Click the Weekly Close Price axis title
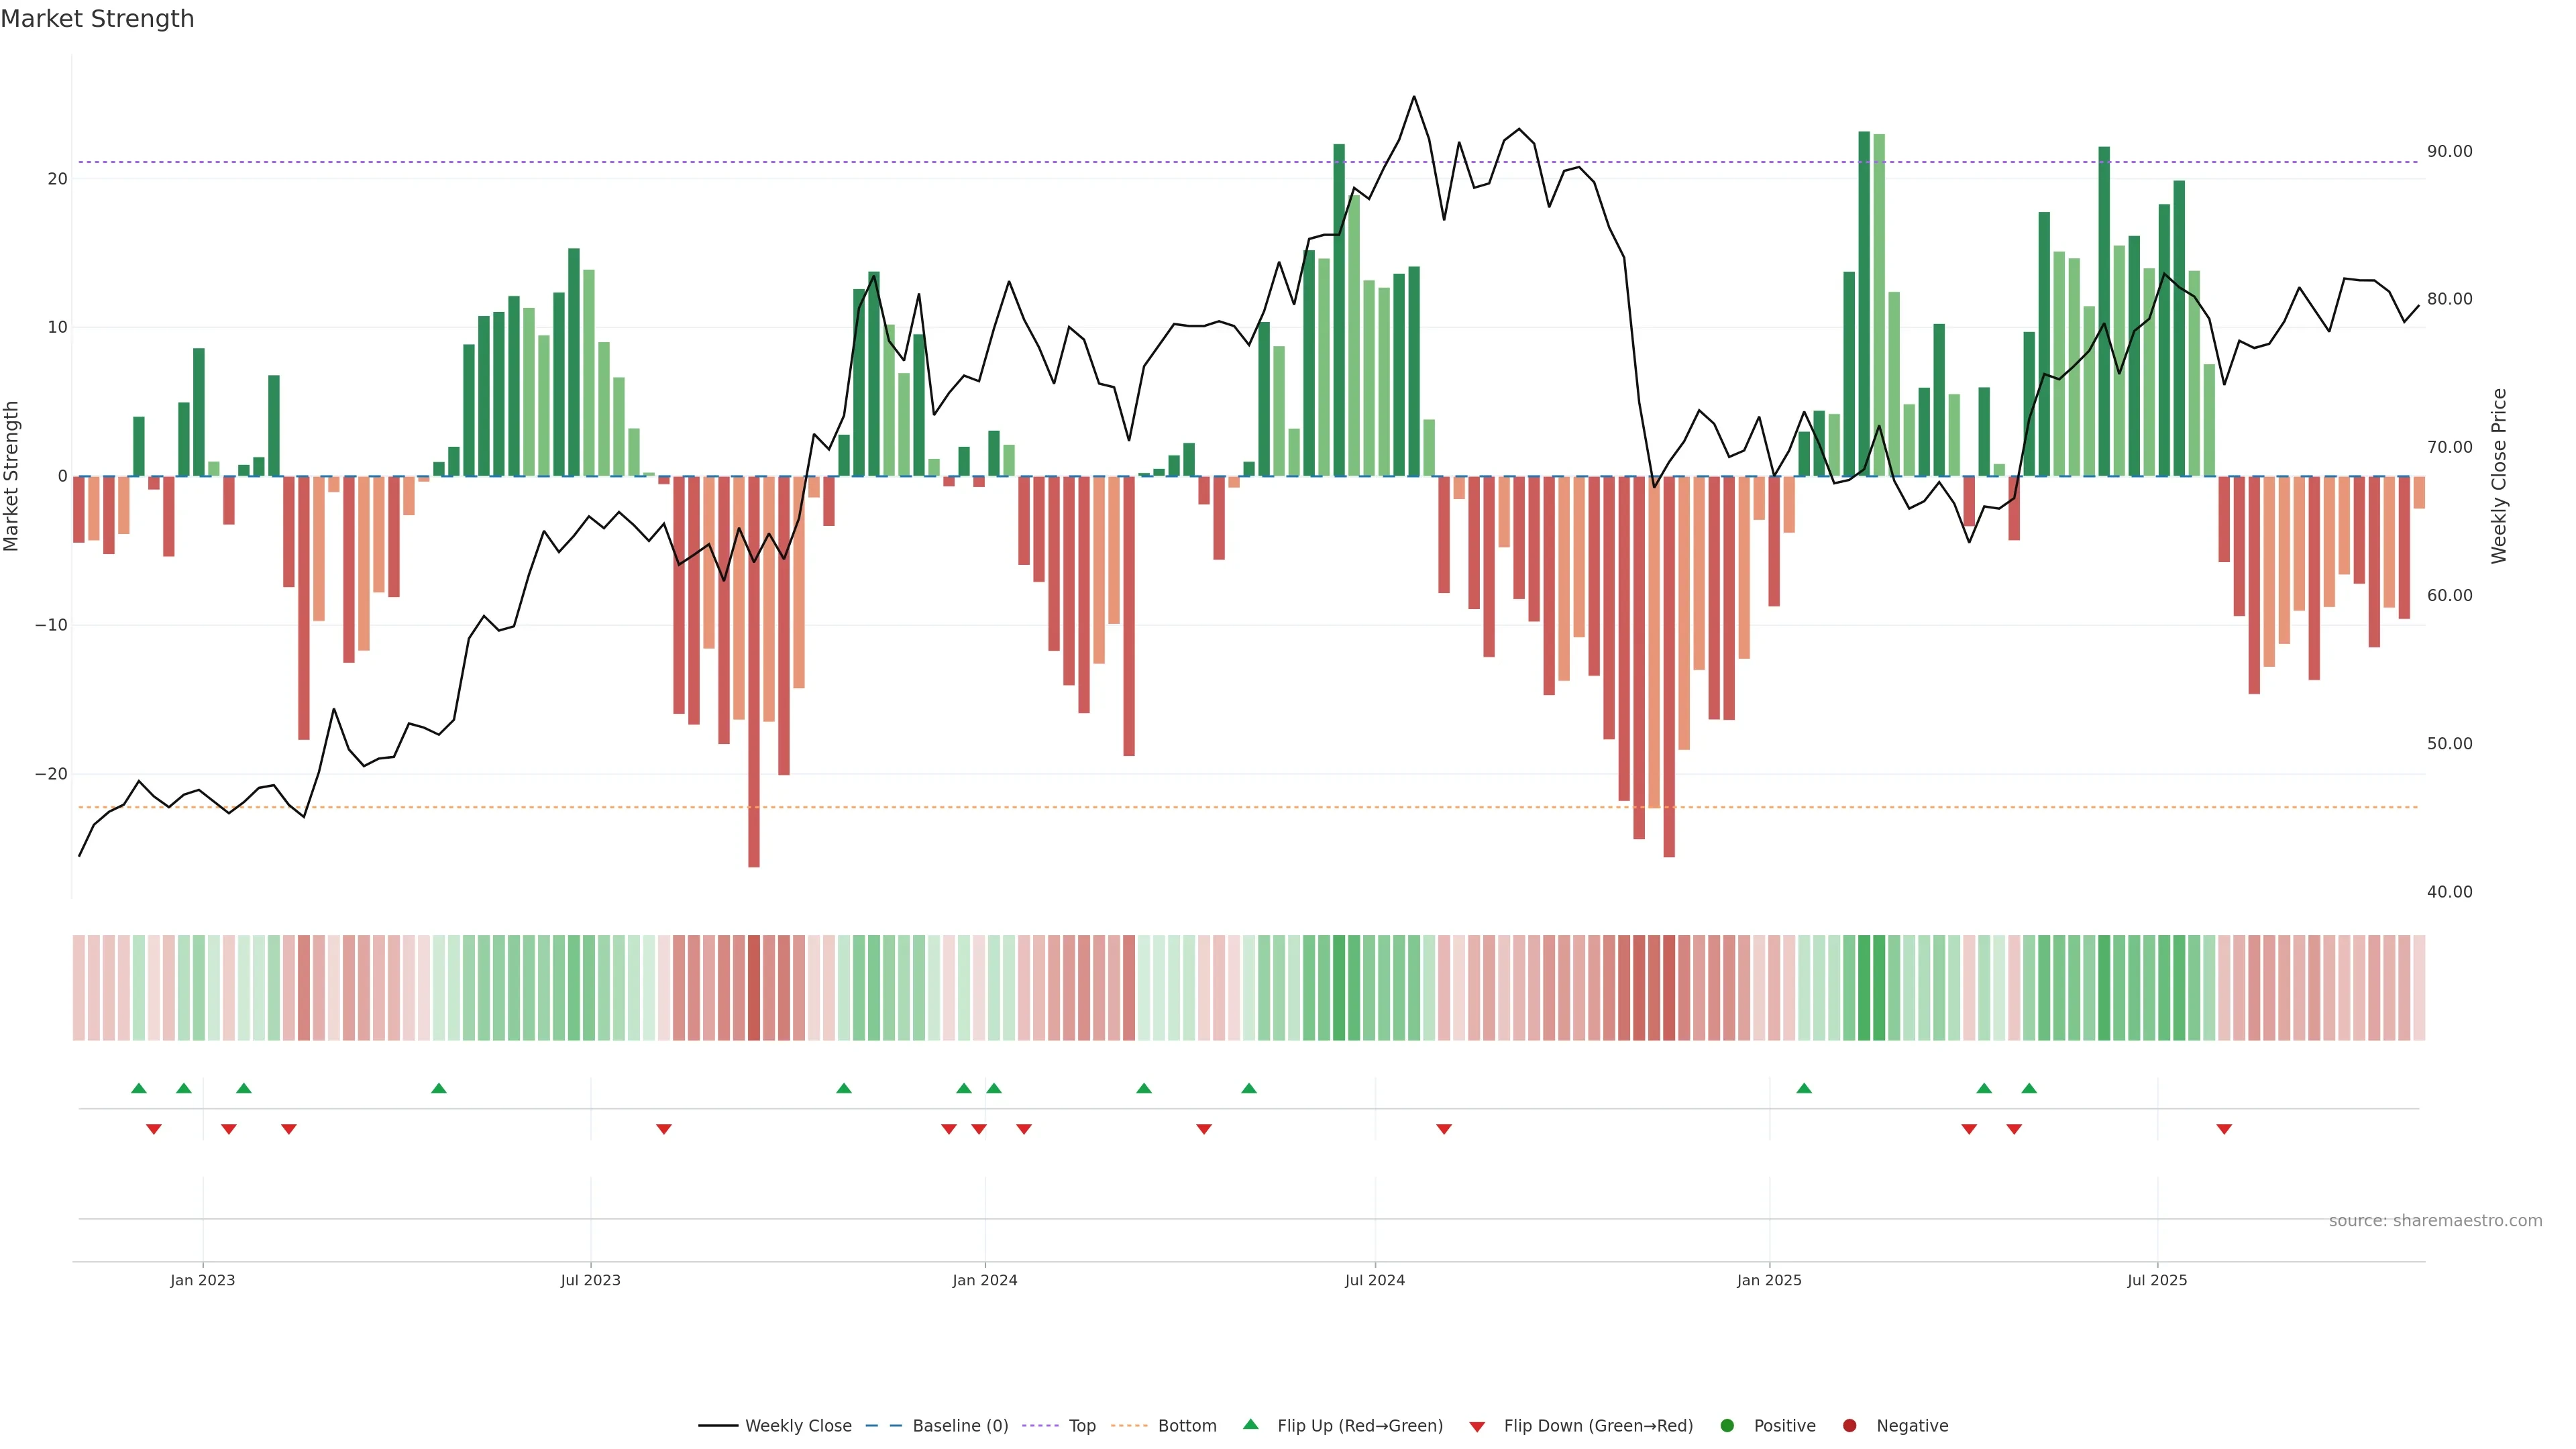Viewport: 2576px width, 1449px height. 2499,476
